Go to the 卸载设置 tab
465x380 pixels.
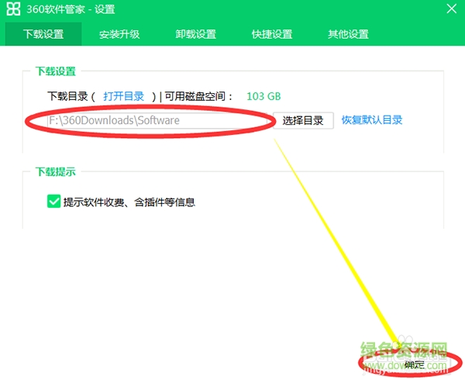tap(196, 34)
